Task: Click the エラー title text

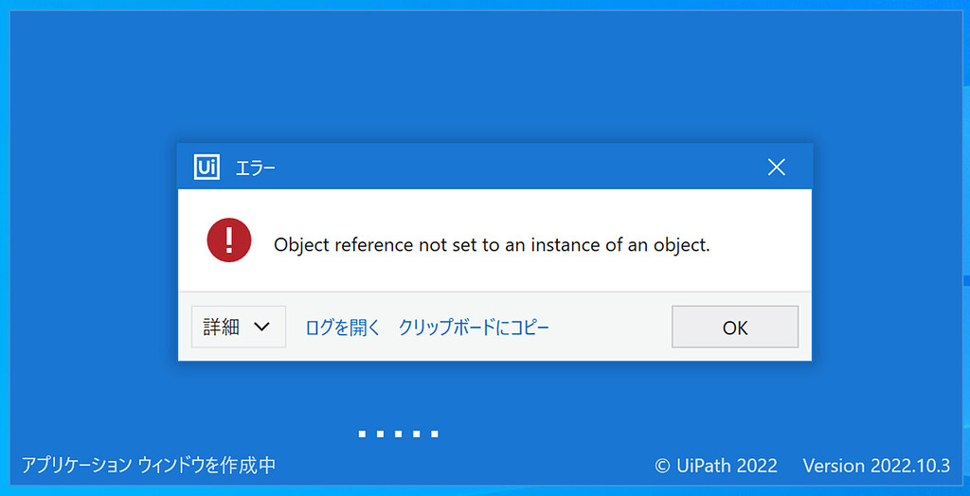Action: click(256, 168)
